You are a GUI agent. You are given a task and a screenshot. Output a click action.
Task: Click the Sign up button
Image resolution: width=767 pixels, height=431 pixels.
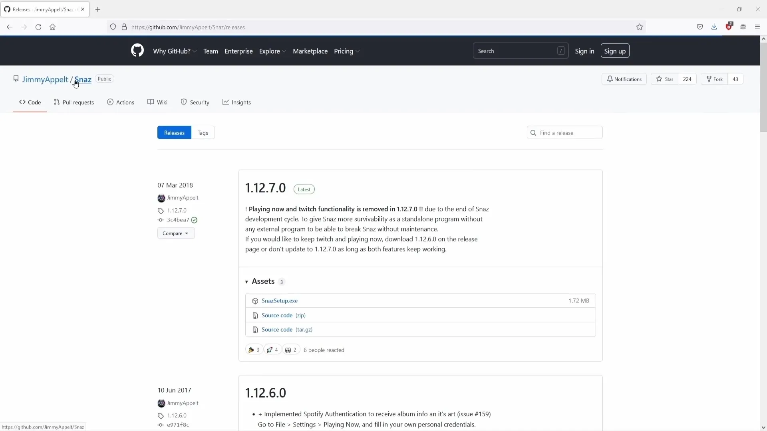615,51
